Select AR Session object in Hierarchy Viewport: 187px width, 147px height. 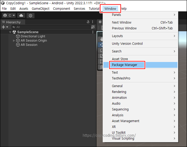[x=29, y=45]
